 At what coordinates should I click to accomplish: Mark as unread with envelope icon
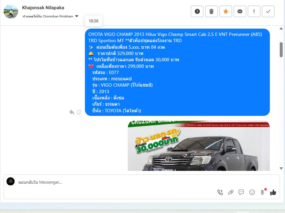tap(240, 12)
